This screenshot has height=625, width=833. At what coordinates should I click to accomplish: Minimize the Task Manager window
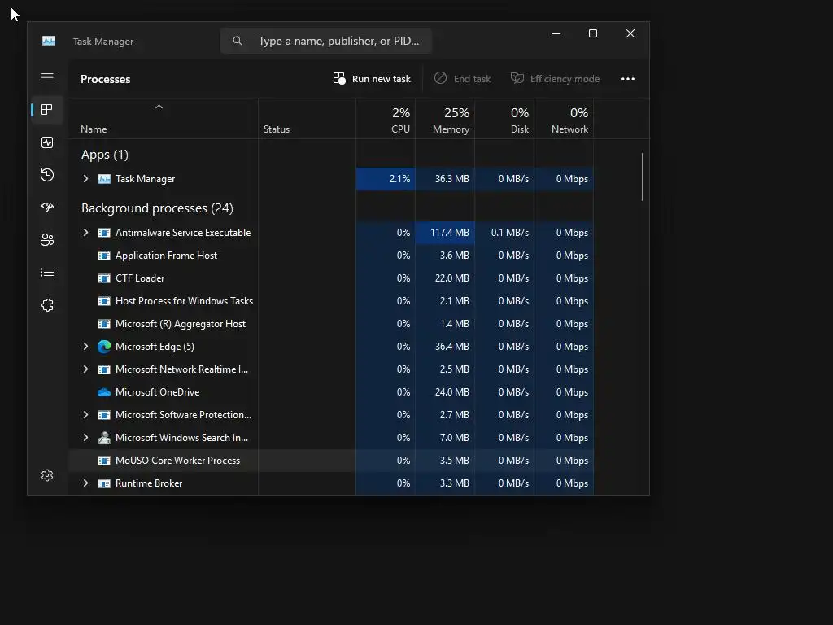coord(556,33)
